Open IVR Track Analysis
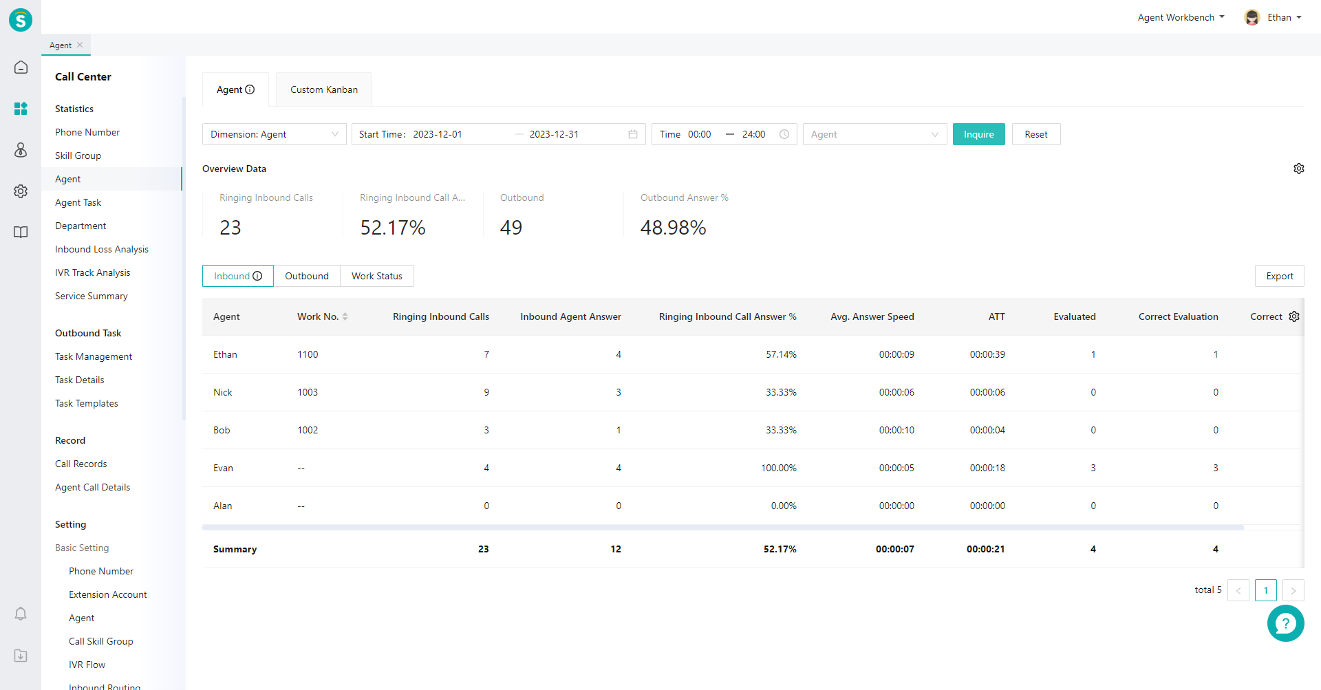The height and width of the screenshot is (690, 1321). (x=93, y=272)
